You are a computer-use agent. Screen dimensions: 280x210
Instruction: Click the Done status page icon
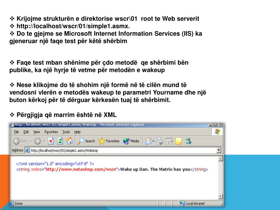pos(12,203)
